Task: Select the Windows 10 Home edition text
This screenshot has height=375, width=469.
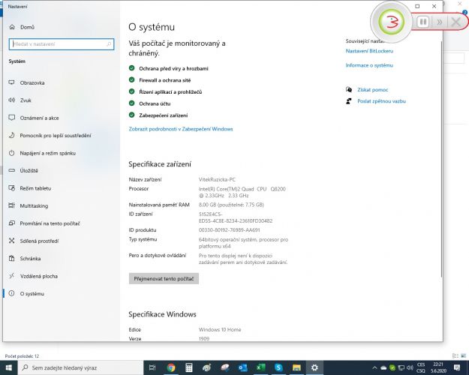Action: [x=220, y=329]
